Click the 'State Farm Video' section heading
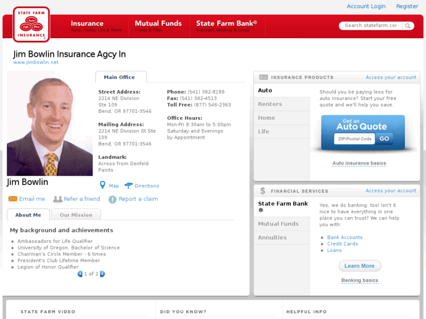This screenshot has width=426, height=319. click(48, 311)
